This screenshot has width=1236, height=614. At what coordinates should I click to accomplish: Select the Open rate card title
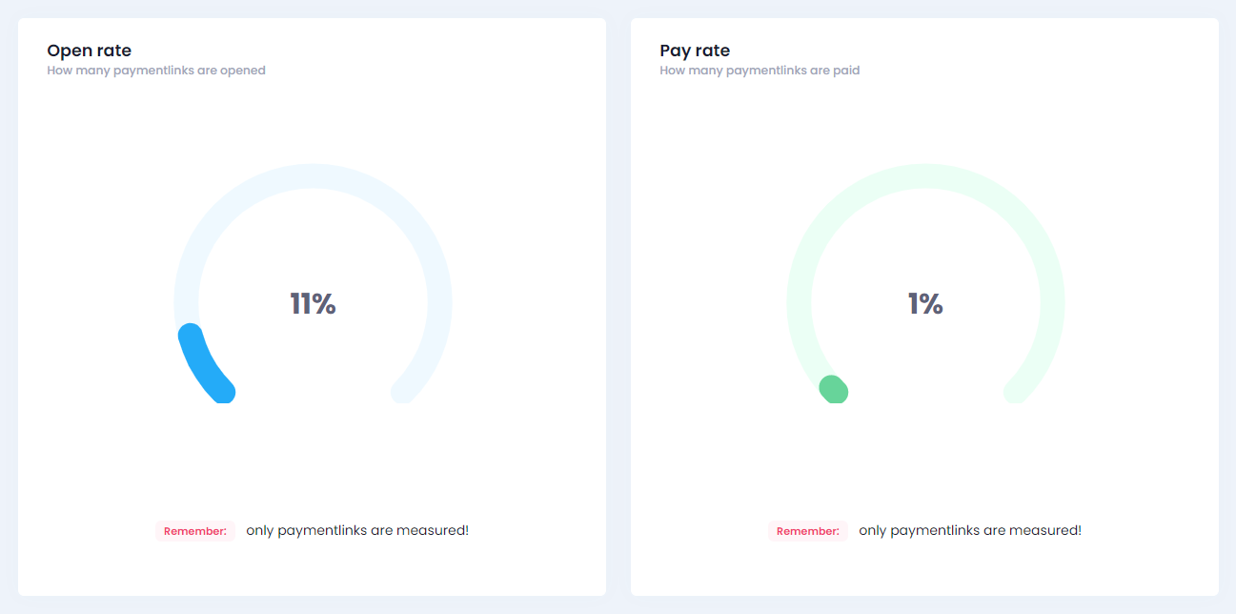90,51
